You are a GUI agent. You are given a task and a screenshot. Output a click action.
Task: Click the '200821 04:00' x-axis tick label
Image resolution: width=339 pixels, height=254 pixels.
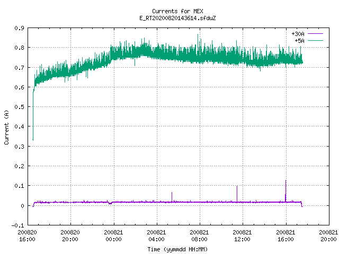tap(157, 236)
